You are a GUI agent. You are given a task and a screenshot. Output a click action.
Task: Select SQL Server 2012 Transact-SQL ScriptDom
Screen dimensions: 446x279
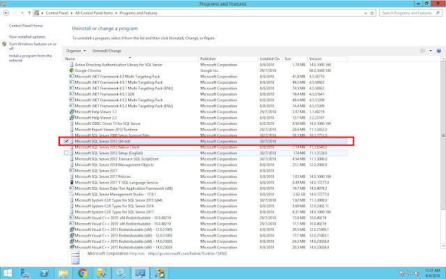[205, 159]
